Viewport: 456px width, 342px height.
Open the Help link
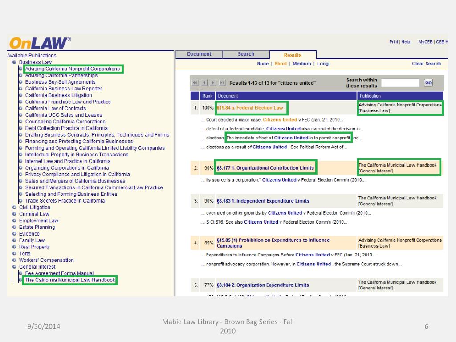pyautogui.click(x=406, y=42)
